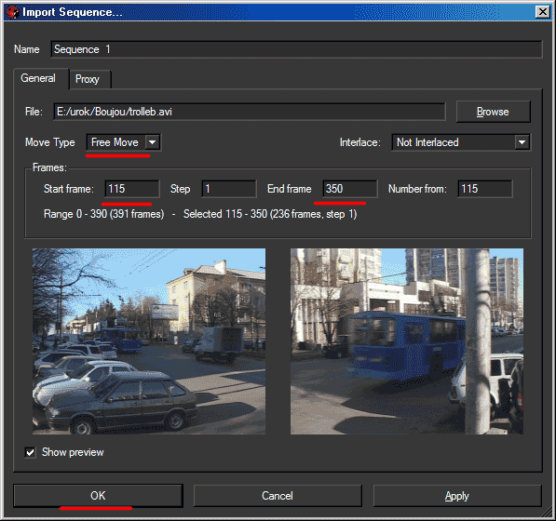
Task: Click the end frame preview thumbnail with blue trolleybus
Action: pyautogui.click(x=407, y=341)
